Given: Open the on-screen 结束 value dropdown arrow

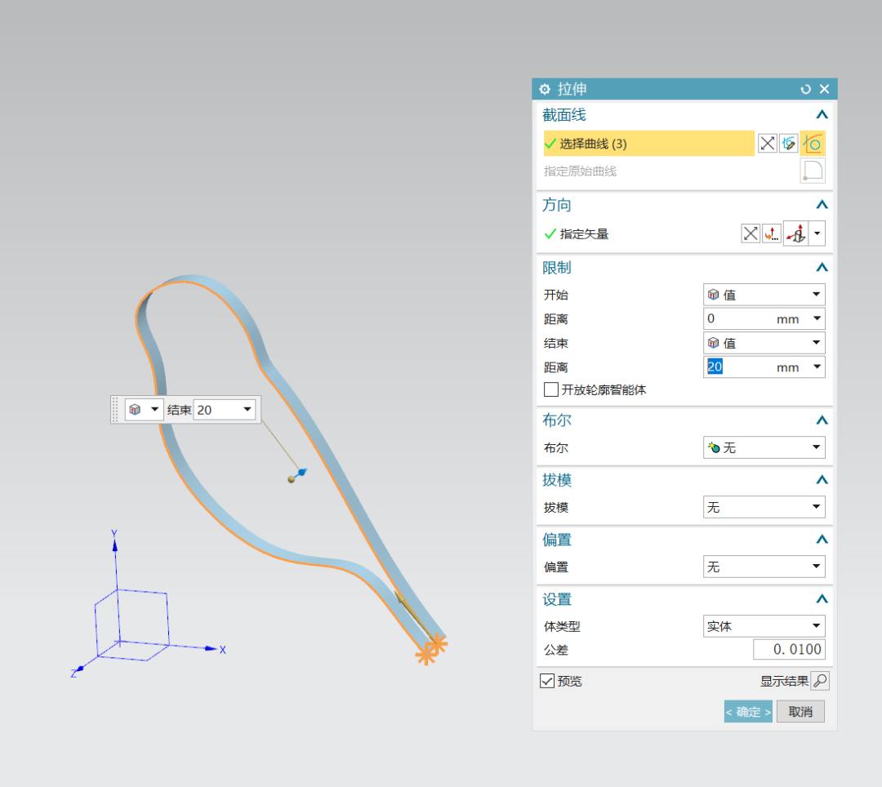Looking at the screenshot, I should tap(247, 410).
